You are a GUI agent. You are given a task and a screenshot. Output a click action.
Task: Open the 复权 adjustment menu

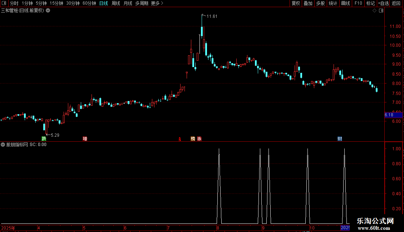click(296, 3)
